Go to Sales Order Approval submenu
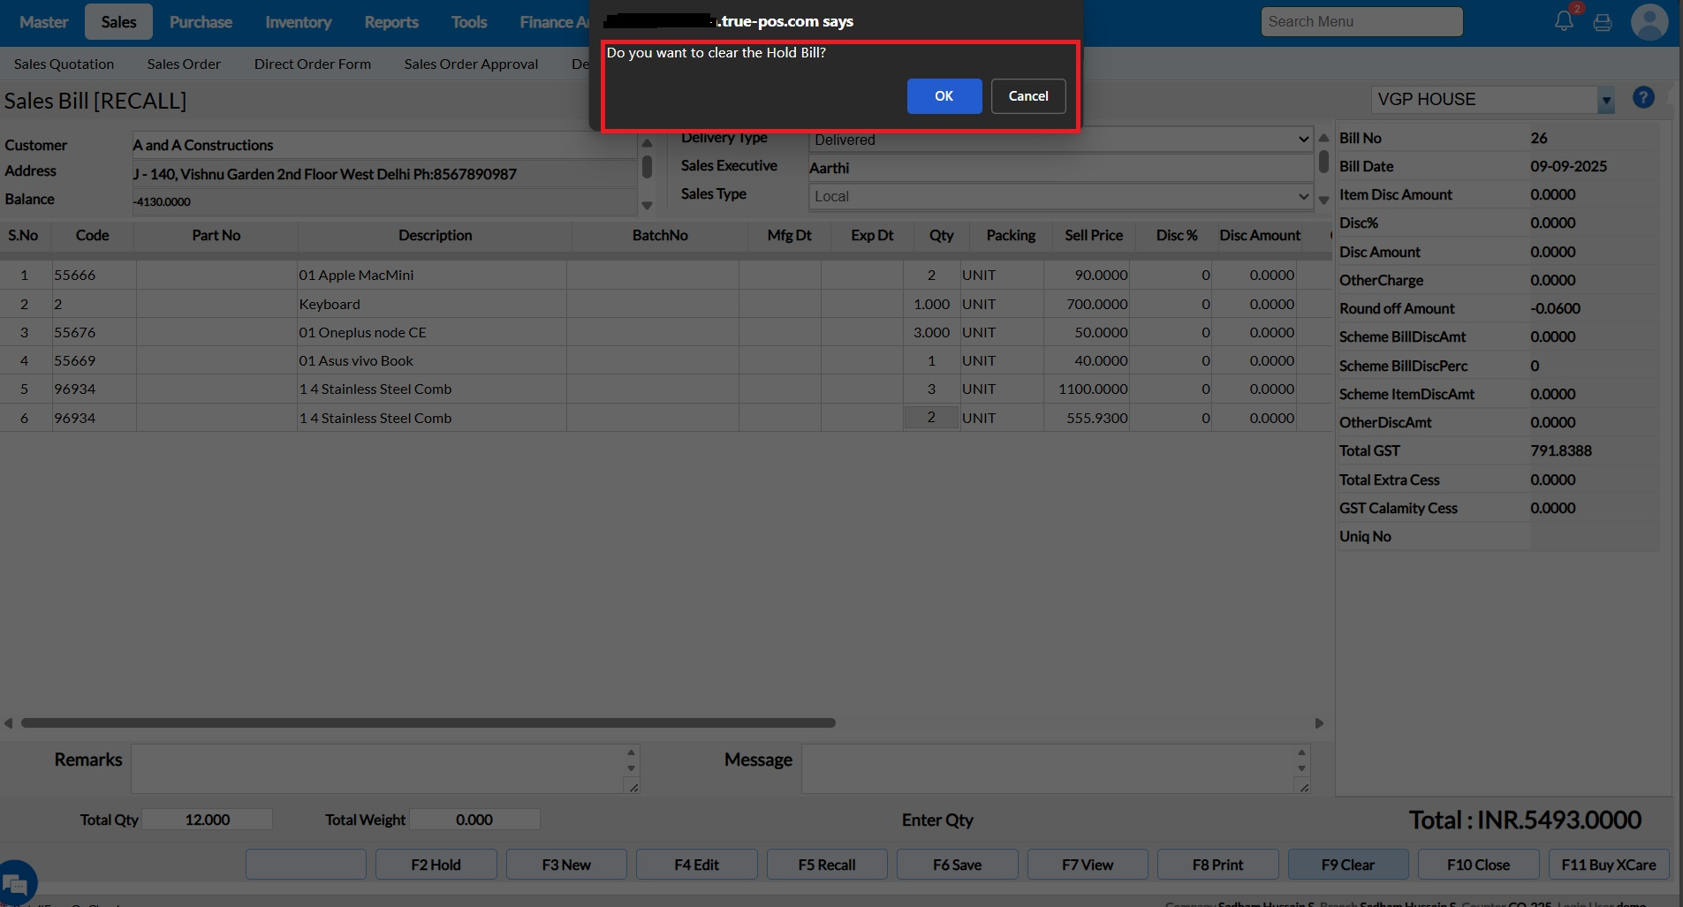 471,64
